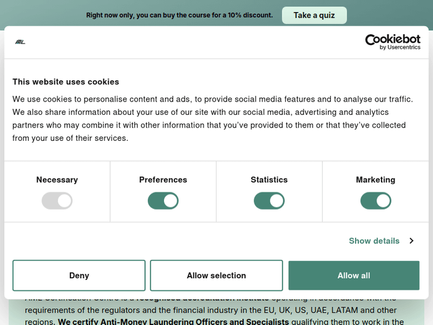Click the bold "We certify Anti-Money Laundering Officers" text
Viewport: 433px width, 325px height.
[173, 321]
